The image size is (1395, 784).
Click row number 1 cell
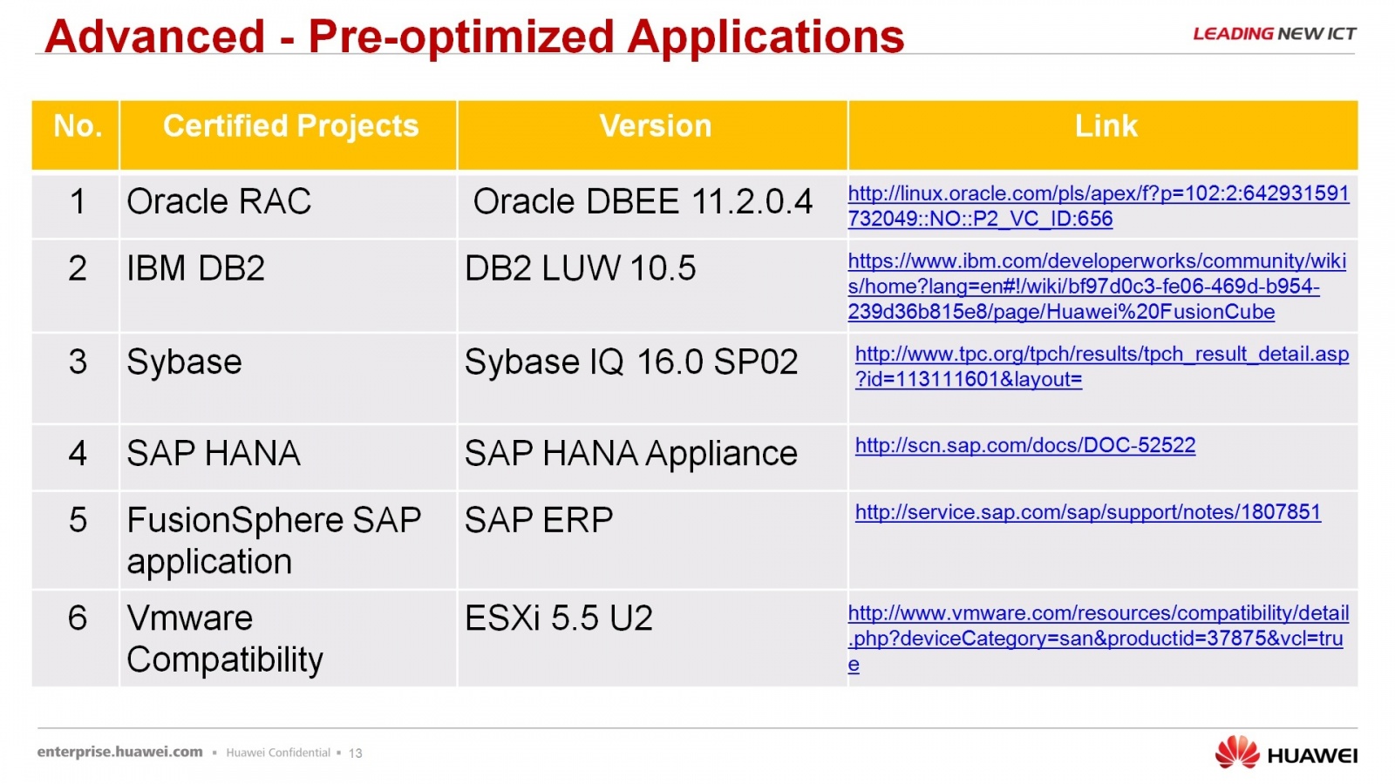76,206
